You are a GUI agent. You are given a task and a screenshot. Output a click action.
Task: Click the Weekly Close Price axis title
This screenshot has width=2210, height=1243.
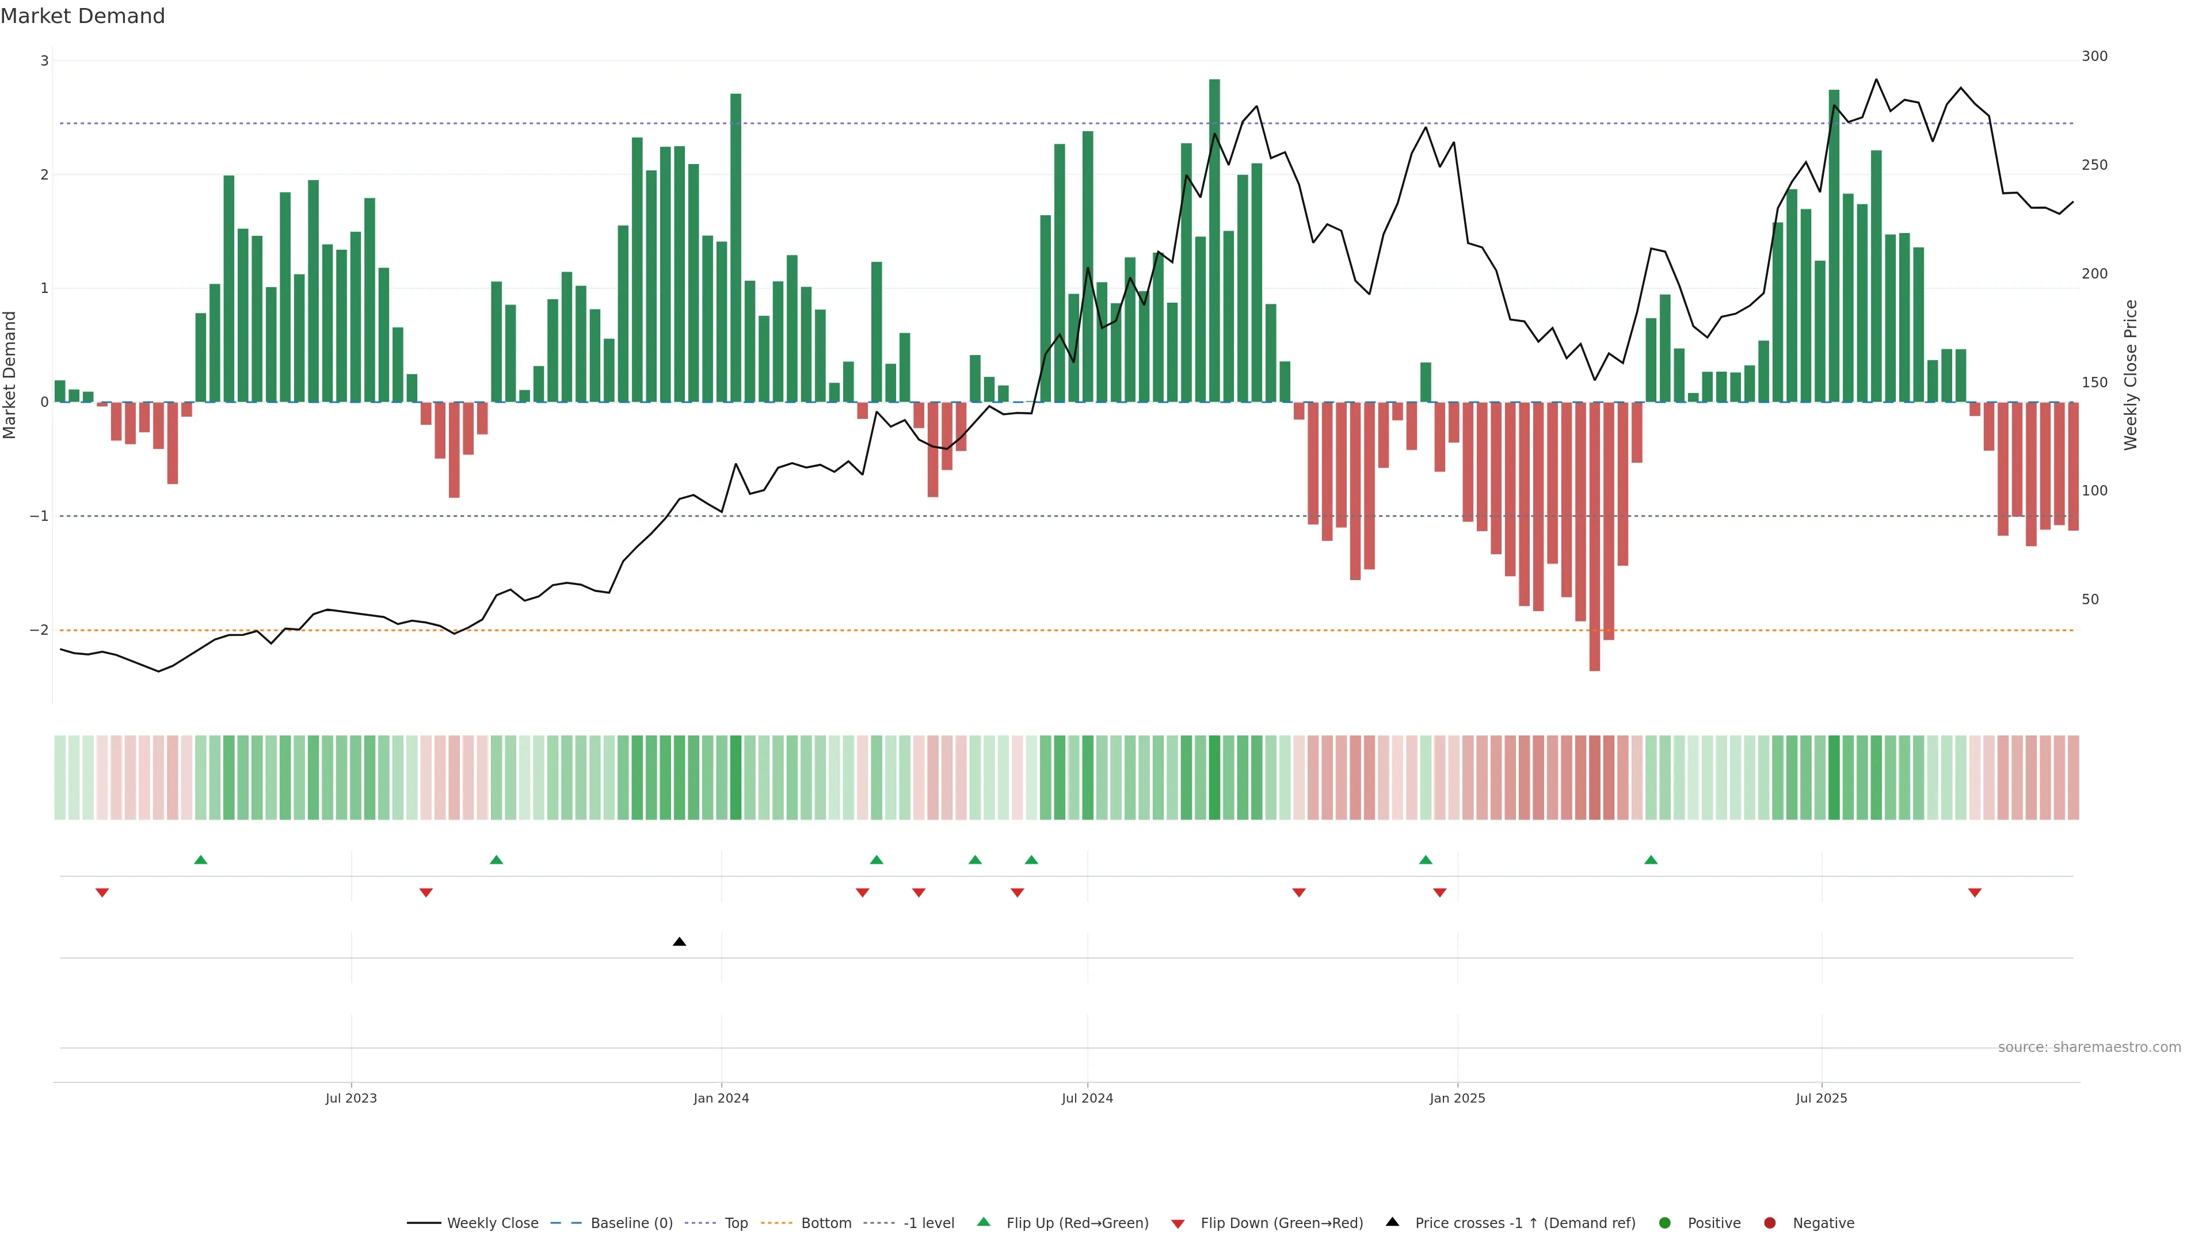[2131, 375]
